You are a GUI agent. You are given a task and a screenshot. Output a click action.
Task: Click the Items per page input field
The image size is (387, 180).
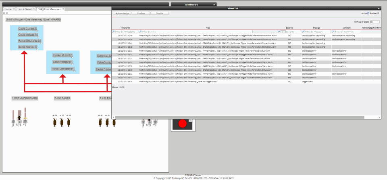coord(374,22)
